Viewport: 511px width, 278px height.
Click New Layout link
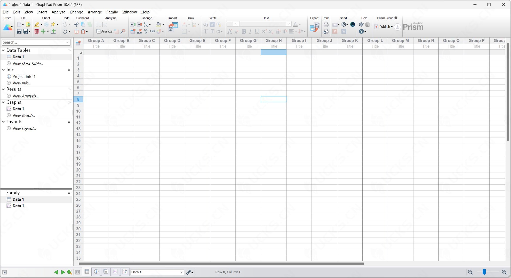point(24,128)
